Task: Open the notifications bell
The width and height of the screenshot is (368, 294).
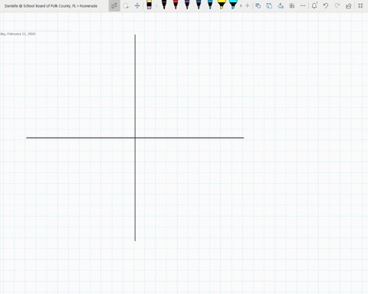Action: pos(314,5)
